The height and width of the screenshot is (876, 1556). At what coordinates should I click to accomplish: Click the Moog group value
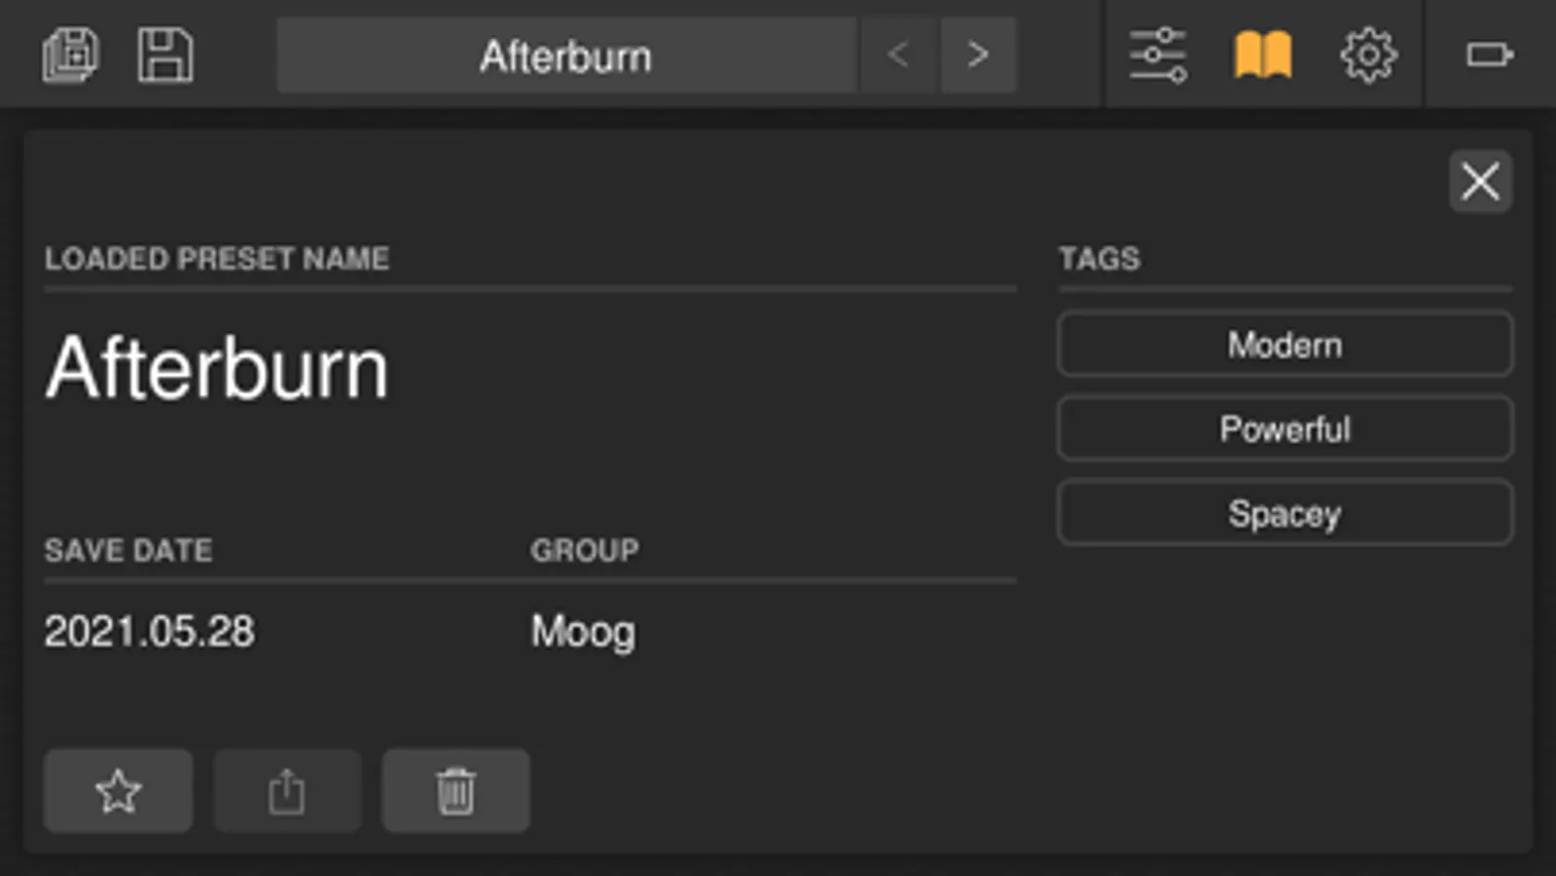tap(583, 632)
